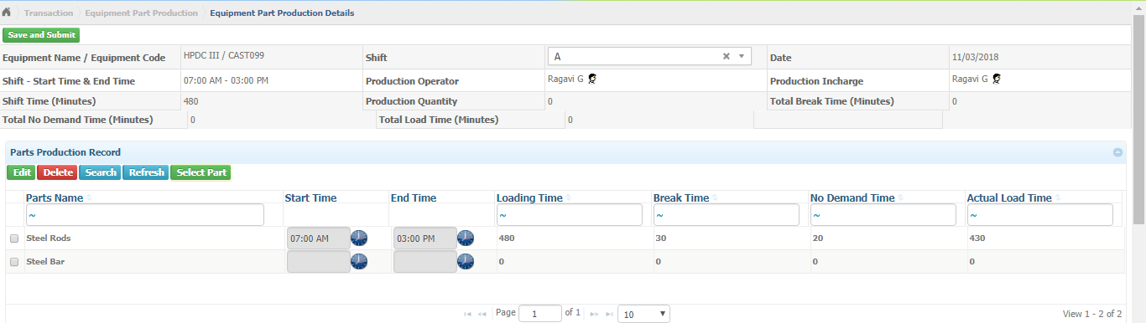1146x323 pixels.
Task: Collapse the Parts Production Record panel
Action: coord(1117,152)
